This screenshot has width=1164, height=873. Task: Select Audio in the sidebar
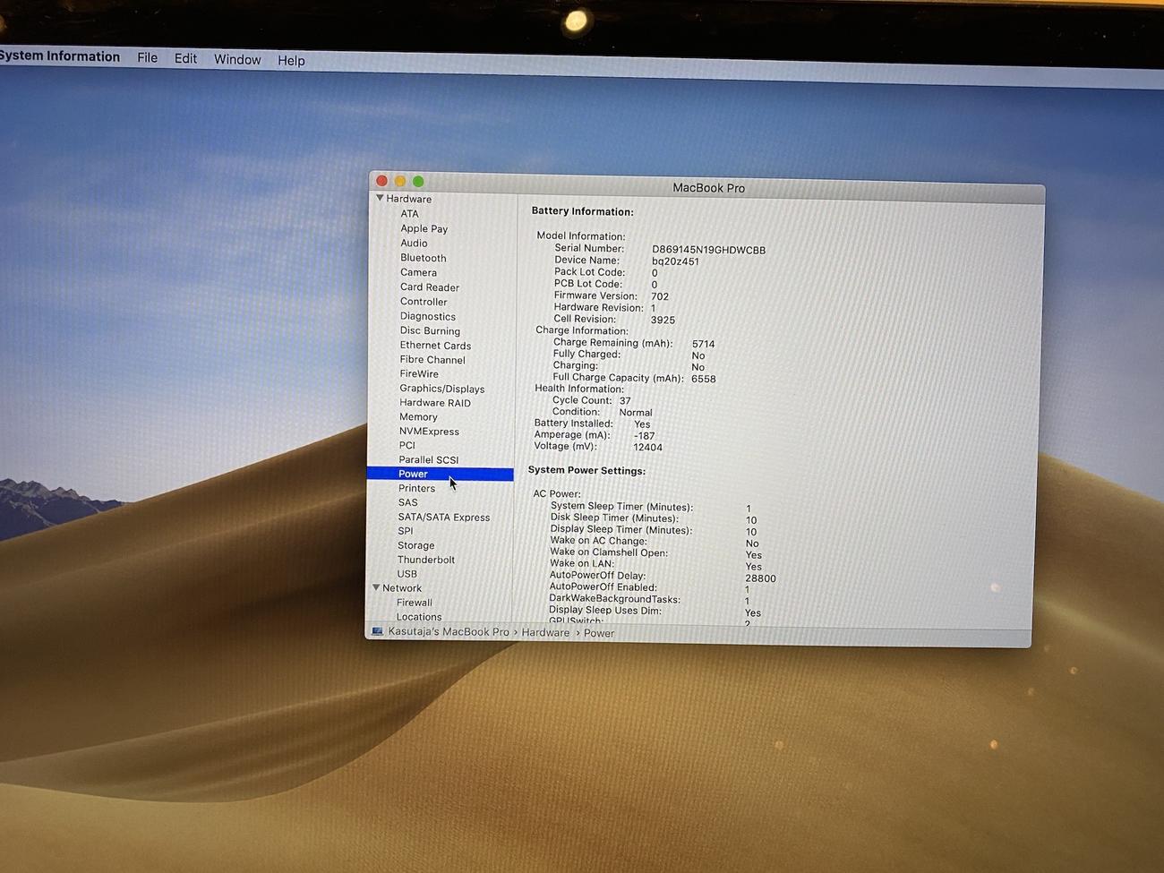414,243
